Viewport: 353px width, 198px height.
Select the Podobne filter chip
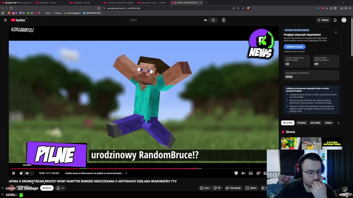[301, 123]
